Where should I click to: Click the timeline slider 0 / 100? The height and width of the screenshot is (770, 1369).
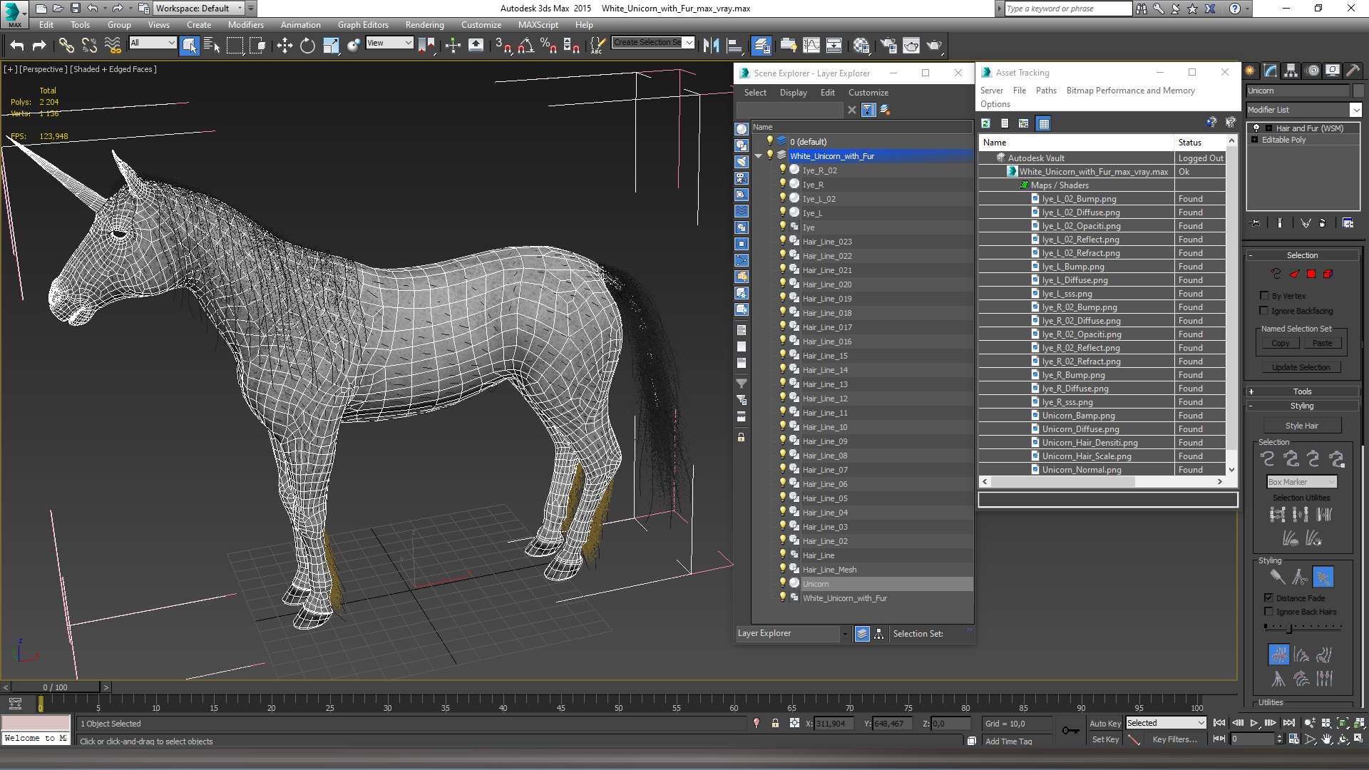tap(56, 687)
